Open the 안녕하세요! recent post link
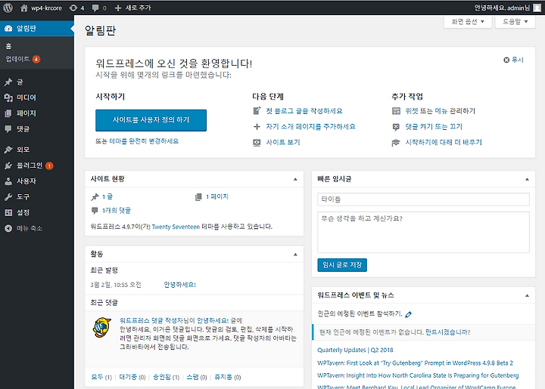This screenshot has width=545, height=389. pyautogui.click(x=179, y=285)
